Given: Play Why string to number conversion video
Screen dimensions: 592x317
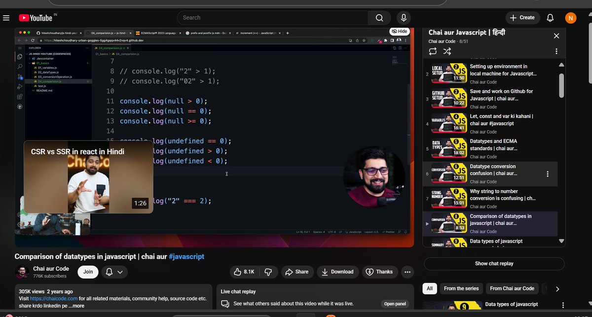Looking at the screenshot, I should [490, 199].
